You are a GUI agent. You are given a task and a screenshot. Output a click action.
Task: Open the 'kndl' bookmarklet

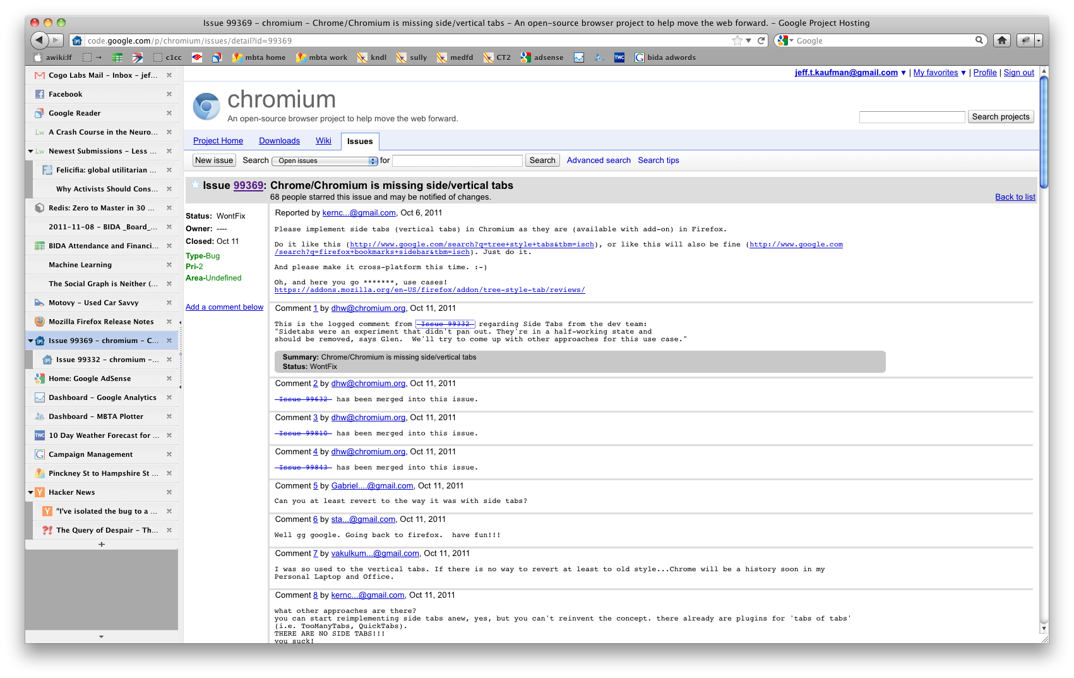(372, 58)
